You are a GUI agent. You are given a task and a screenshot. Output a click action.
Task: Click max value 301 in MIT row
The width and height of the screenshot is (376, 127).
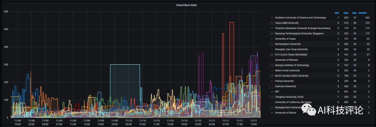(346, 91)
